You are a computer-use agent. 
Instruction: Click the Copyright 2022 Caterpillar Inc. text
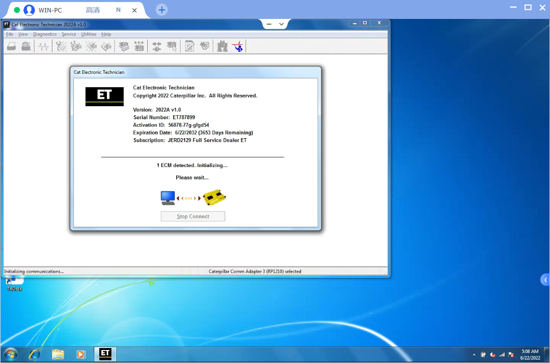tap(195, 96)
